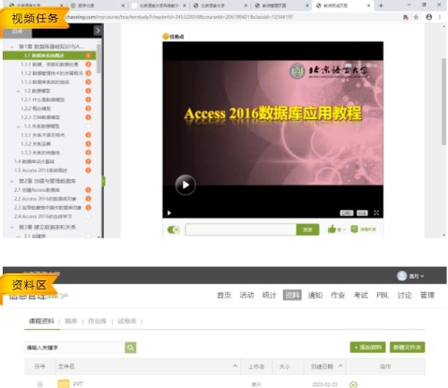Play the Access 2016 video with the large play button
The height and width of the screenshot is (388, 448).
[185, 185]
